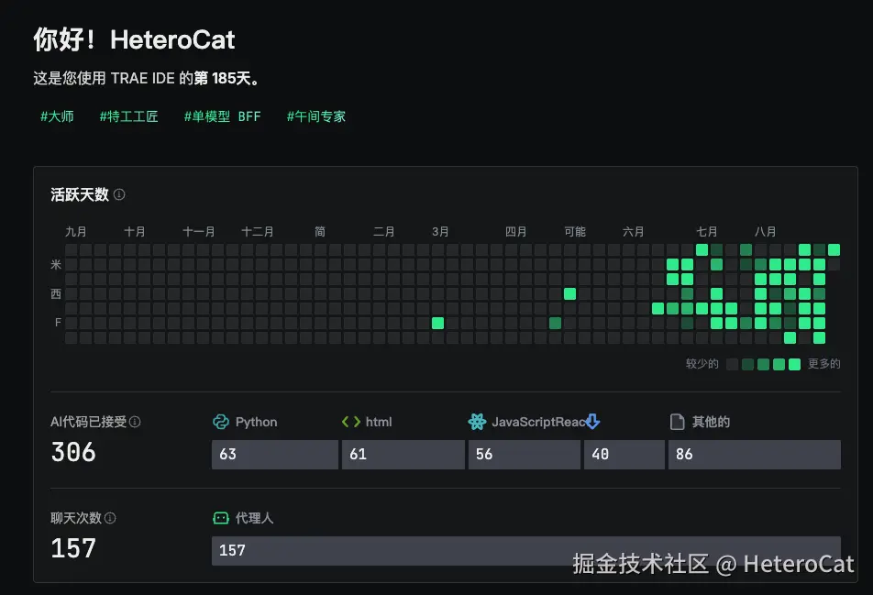Click the middle legend swatch of five

[763, 364]
